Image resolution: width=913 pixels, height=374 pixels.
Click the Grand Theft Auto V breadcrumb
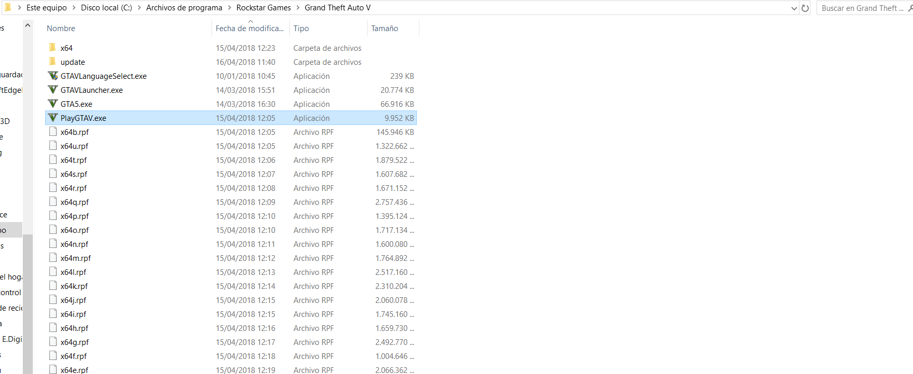(338, 8)
